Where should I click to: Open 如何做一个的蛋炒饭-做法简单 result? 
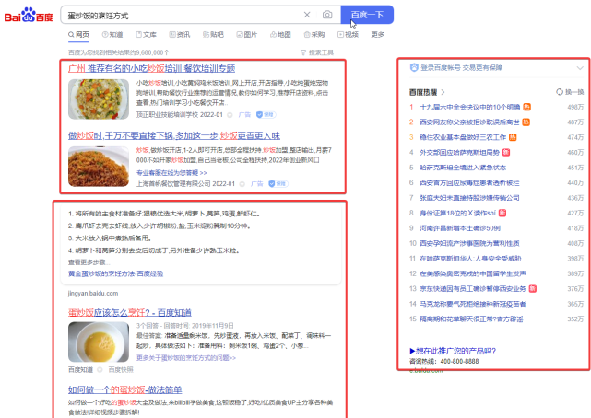point(125,389)
